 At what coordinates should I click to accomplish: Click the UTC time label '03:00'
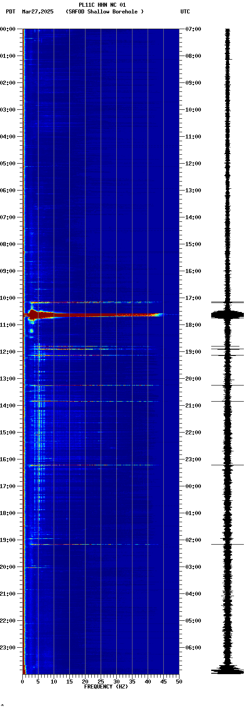193,567
